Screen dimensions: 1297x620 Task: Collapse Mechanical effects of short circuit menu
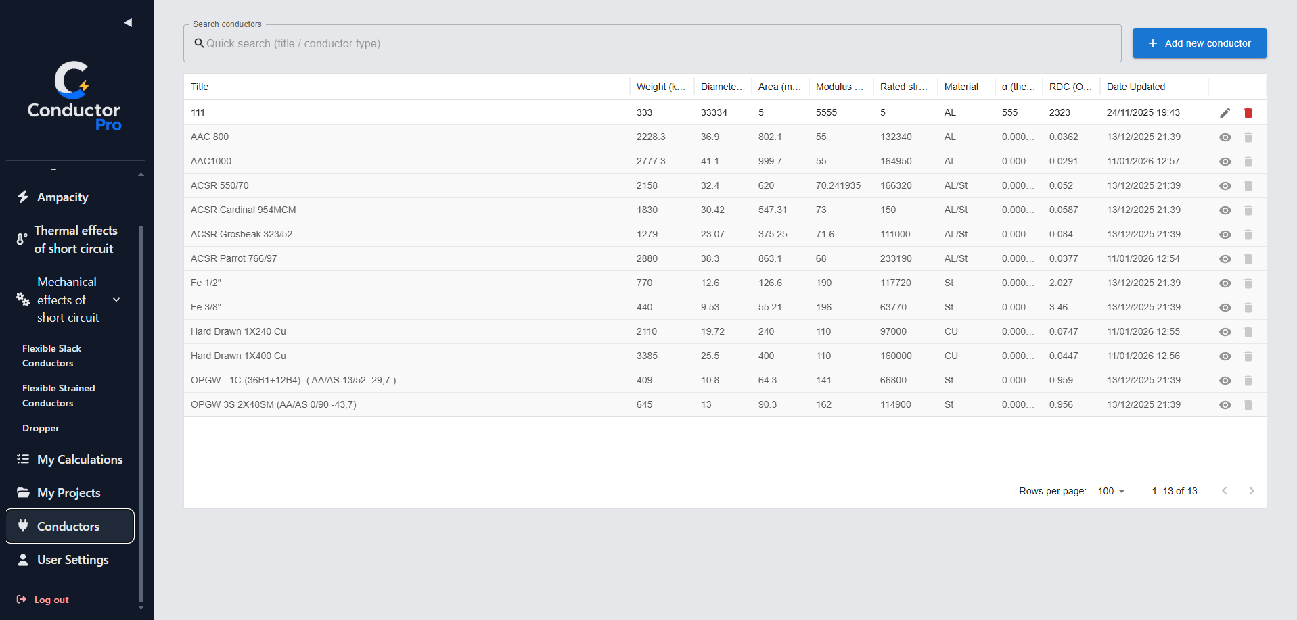tap(116, 300)
